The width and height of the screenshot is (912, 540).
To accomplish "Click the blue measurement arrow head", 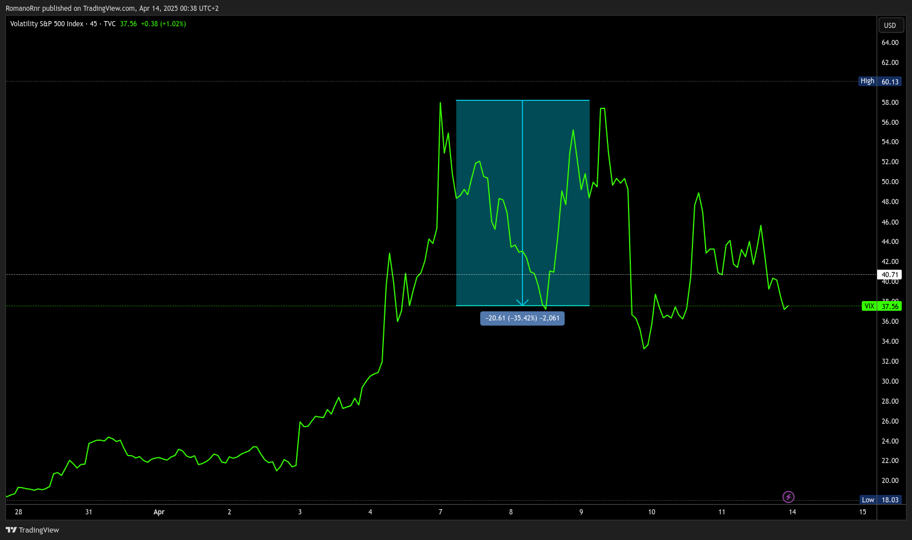I will (x=522, y=302).
